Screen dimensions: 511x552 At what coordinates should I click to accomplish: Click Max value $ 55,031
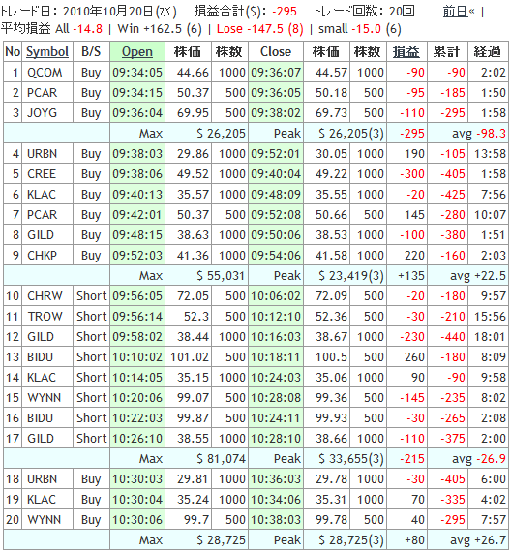point(221,276)
